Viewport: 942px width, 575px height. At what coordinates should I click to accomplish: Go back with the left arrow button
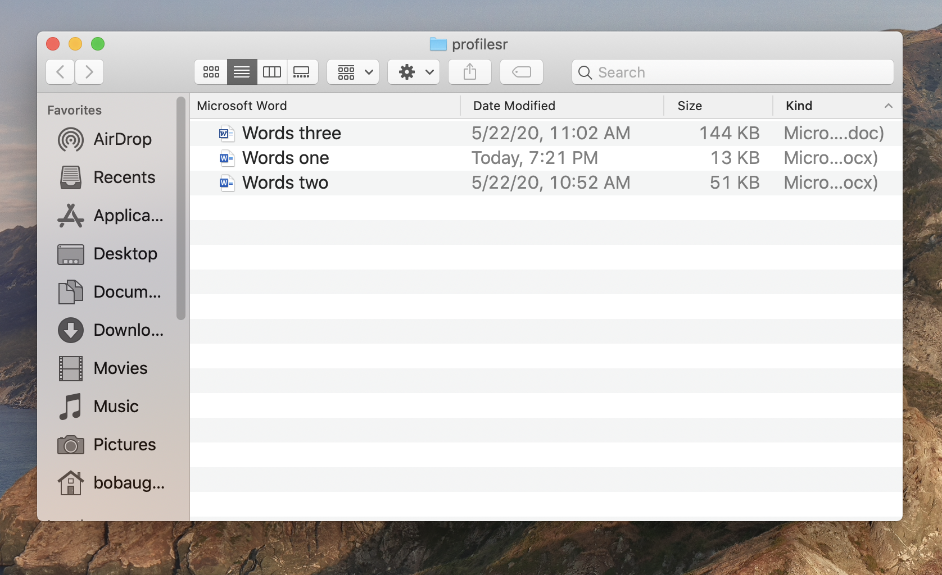pos(60,72)
